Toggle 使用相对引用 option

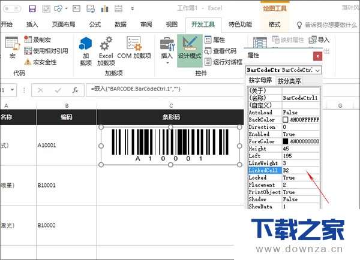pyautogui.click(x=46, y=51)
